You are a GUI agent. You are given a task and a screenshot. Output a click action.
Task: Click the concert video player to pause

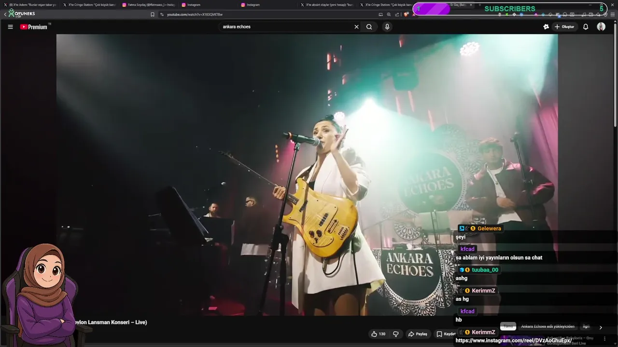click(x=307, y=174)
